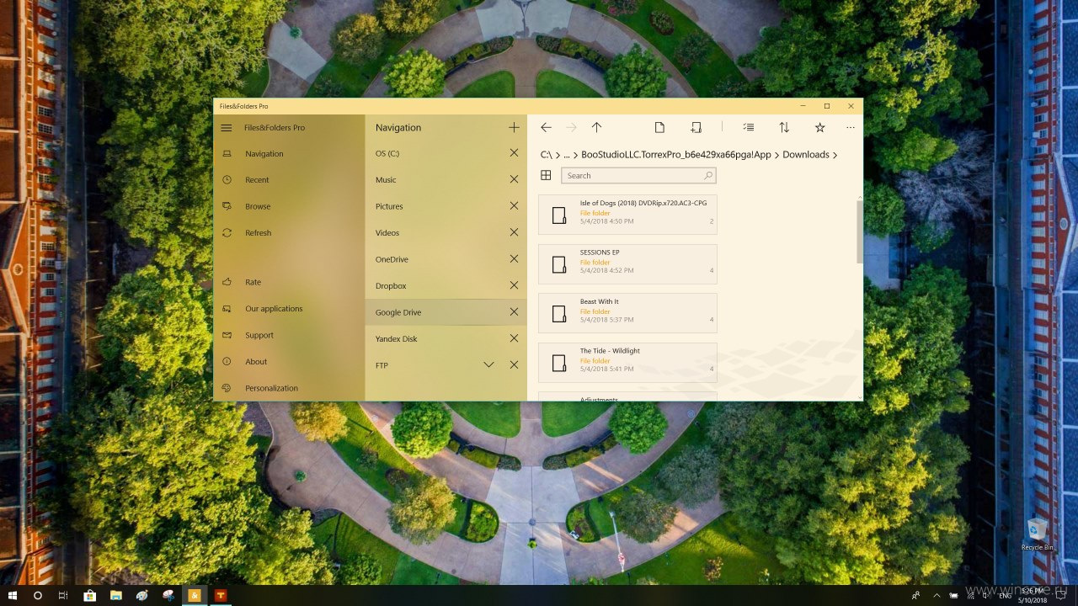Select Refresh in the side menu
The width and height of the screenshot is (1078, 606).
click(x=289, y=233)
